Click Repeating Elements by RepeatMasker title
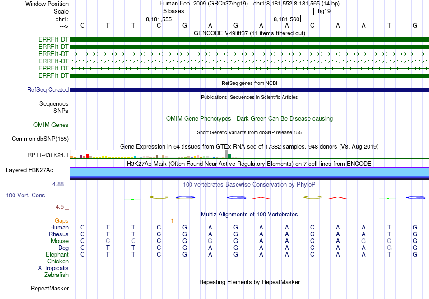Image resolution: width=429 pixels, height=299 pixels. tap(249, 282)
